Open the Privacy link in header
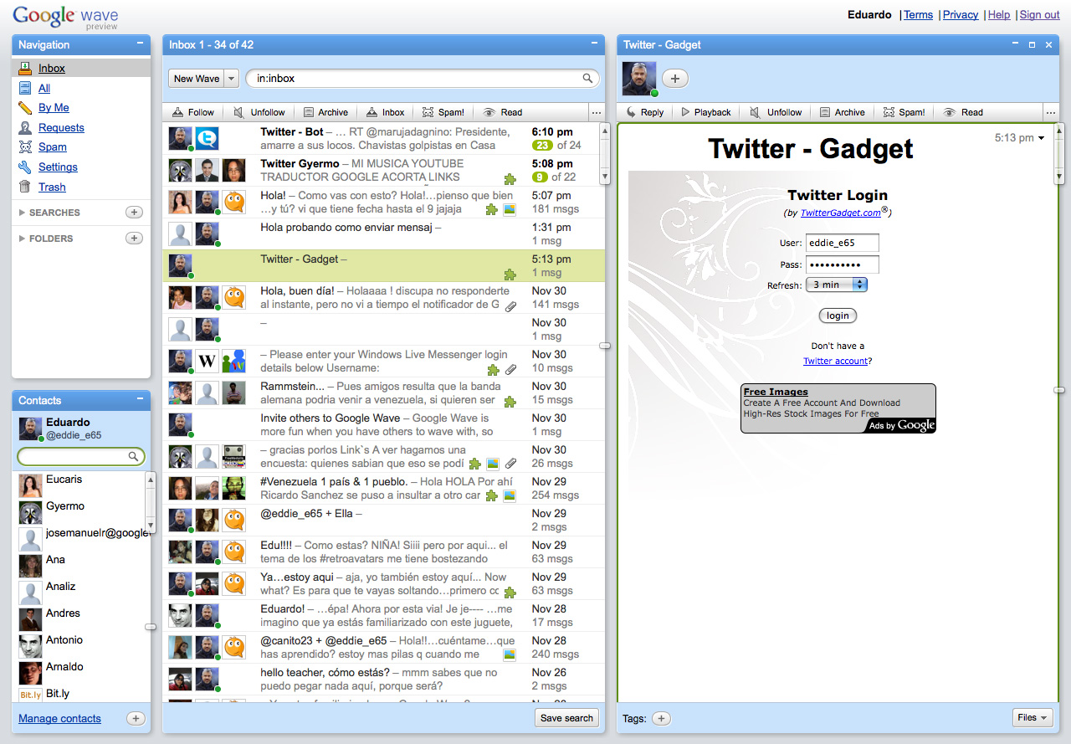This screenshot has width=1071, height=744. click(x=961, y=15)
